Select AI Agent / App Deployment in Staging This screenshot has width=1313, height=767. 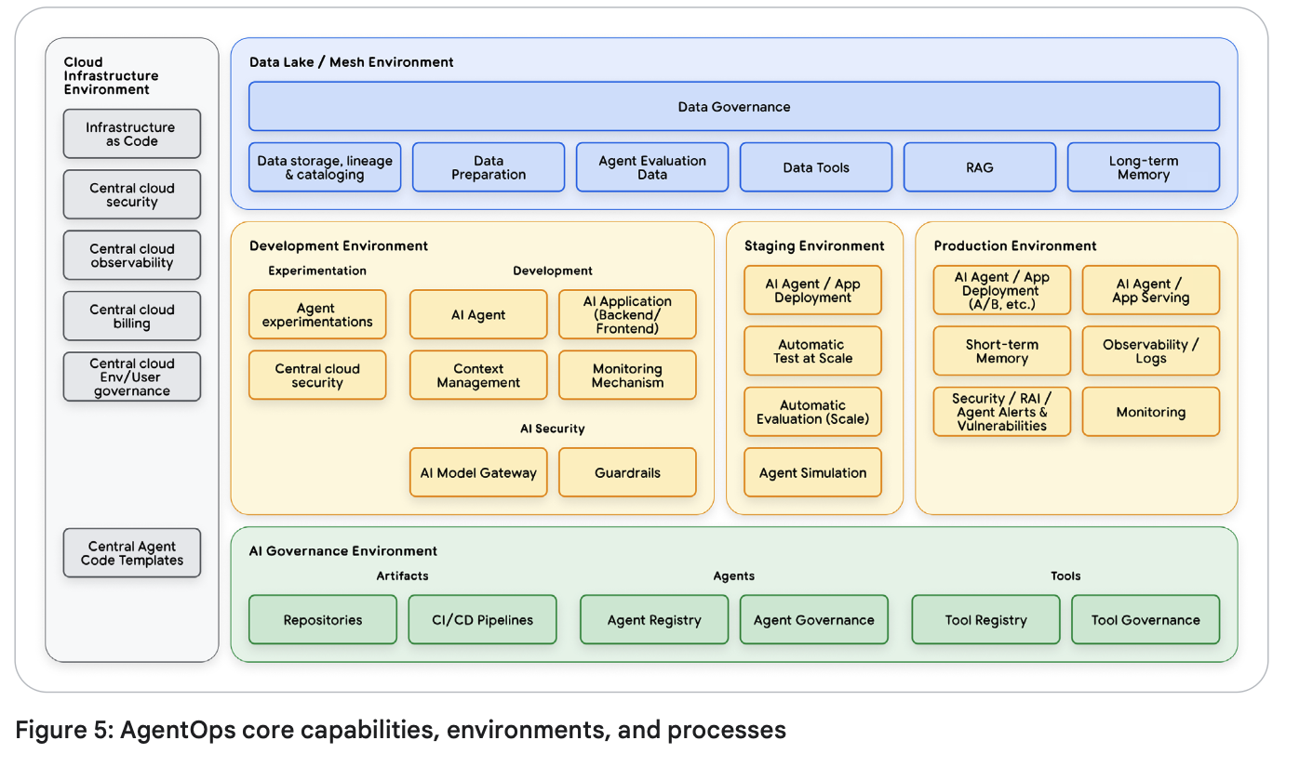coord(812,290)
